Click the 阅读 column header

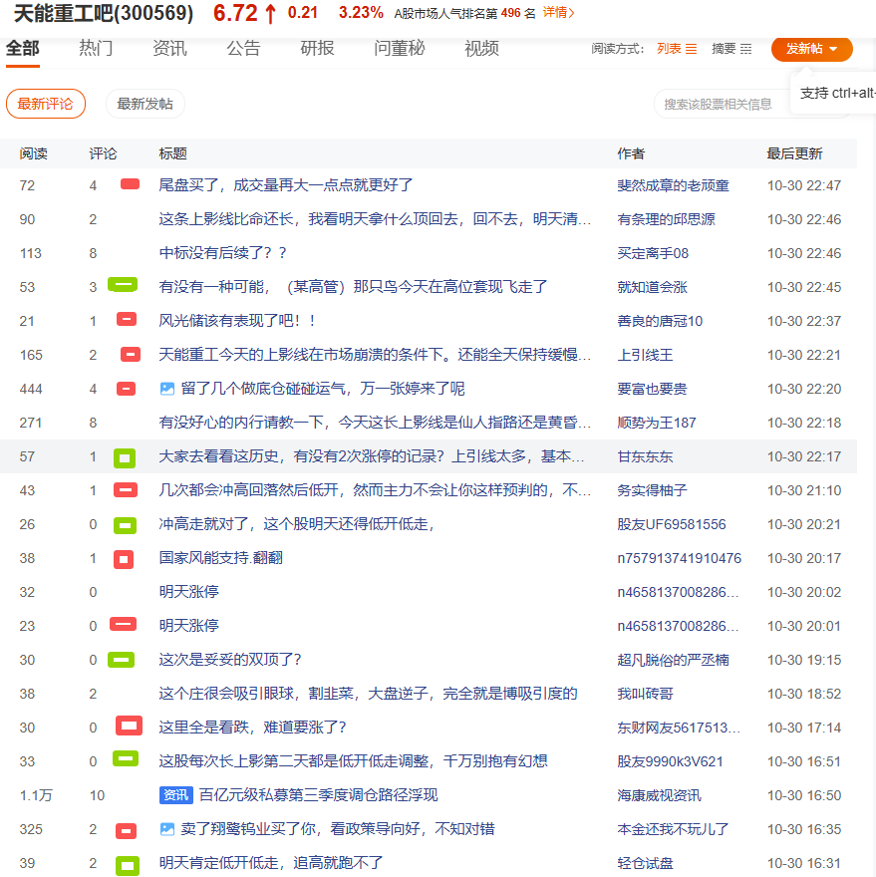33,153
